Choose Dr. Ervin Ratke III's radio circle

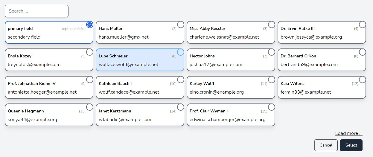(x=362, y=24)
